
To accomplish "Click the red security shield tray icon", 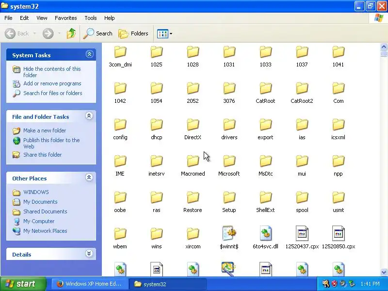I will tap(334, 284).
